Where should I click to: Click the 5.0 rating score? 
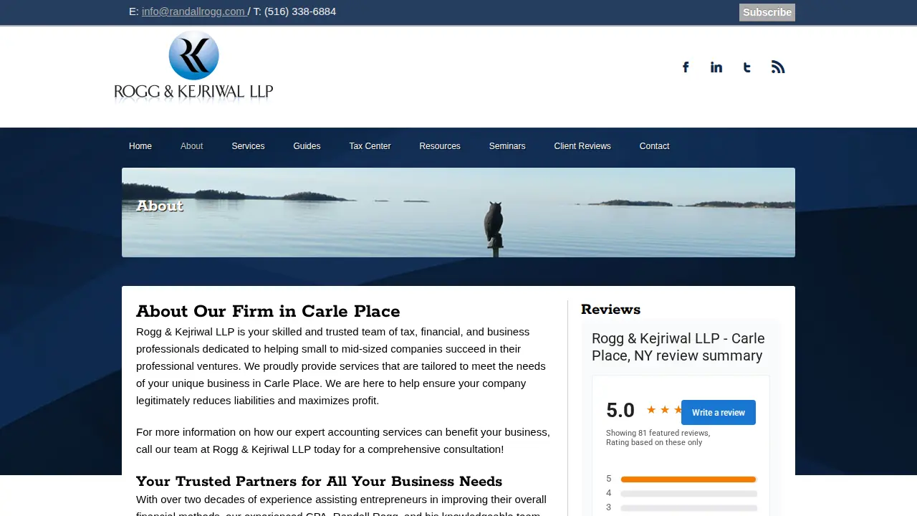pos(620,411)
